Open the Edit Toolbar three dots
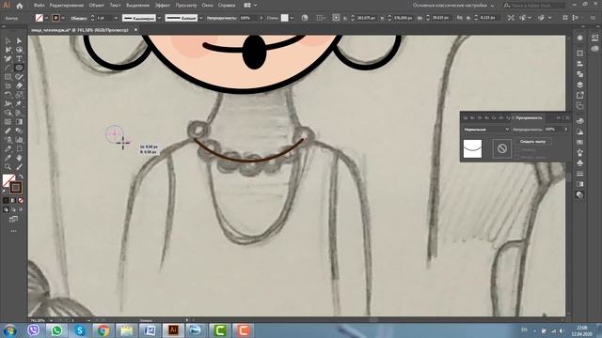The width and height of the screenshot is (602, 338). point(13,231)
